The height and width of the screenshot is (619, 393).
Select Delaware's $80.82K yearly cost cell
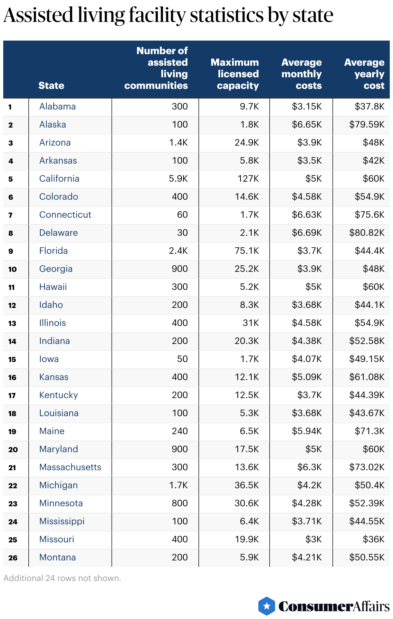coord(367,233)
